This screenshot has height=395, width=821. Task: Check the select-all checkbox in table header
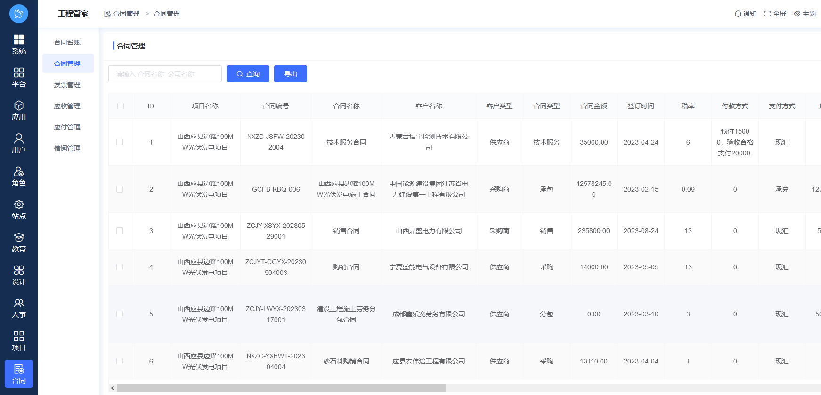(x=121, y=106)
